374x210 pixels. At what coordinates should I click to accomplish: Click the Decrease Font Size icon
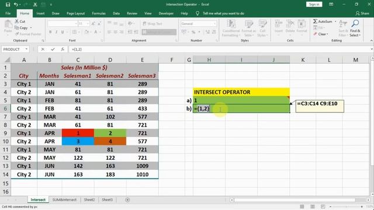click(x=99, y=23)
